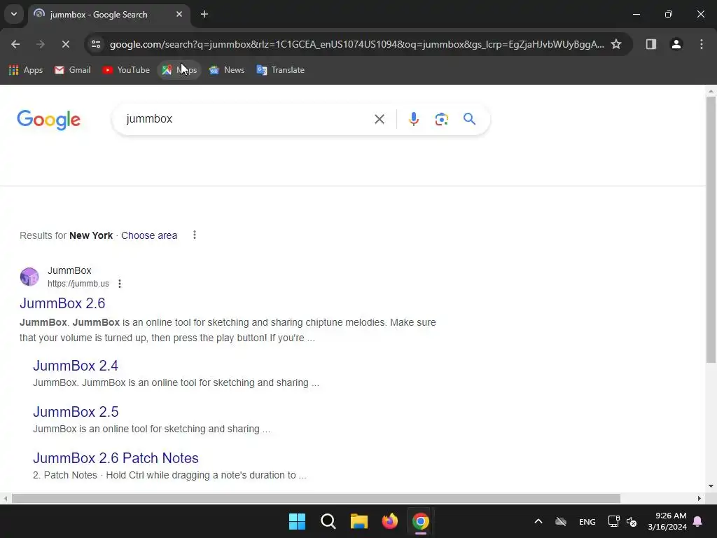This screenshot has height=538, width=717.
Task: Open the Chrome profile menu
Action: tap(676, 44)
